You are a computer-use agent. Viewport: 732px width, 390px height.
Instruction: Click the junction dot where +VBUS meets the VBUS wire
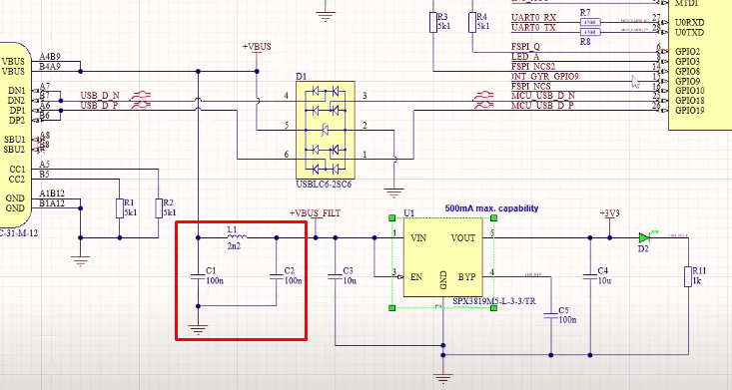(x=257, y=72)
